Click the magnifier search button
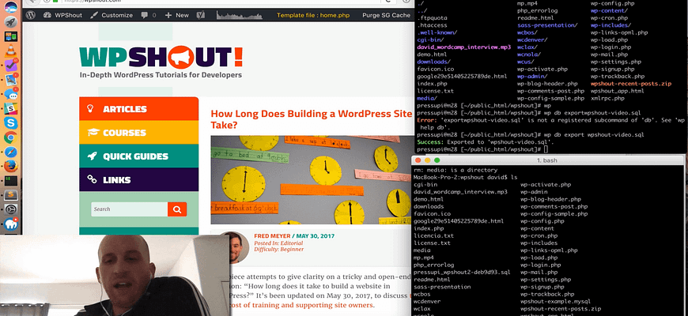The width and height of the screenshot is (688, 316). click(177, 209)
